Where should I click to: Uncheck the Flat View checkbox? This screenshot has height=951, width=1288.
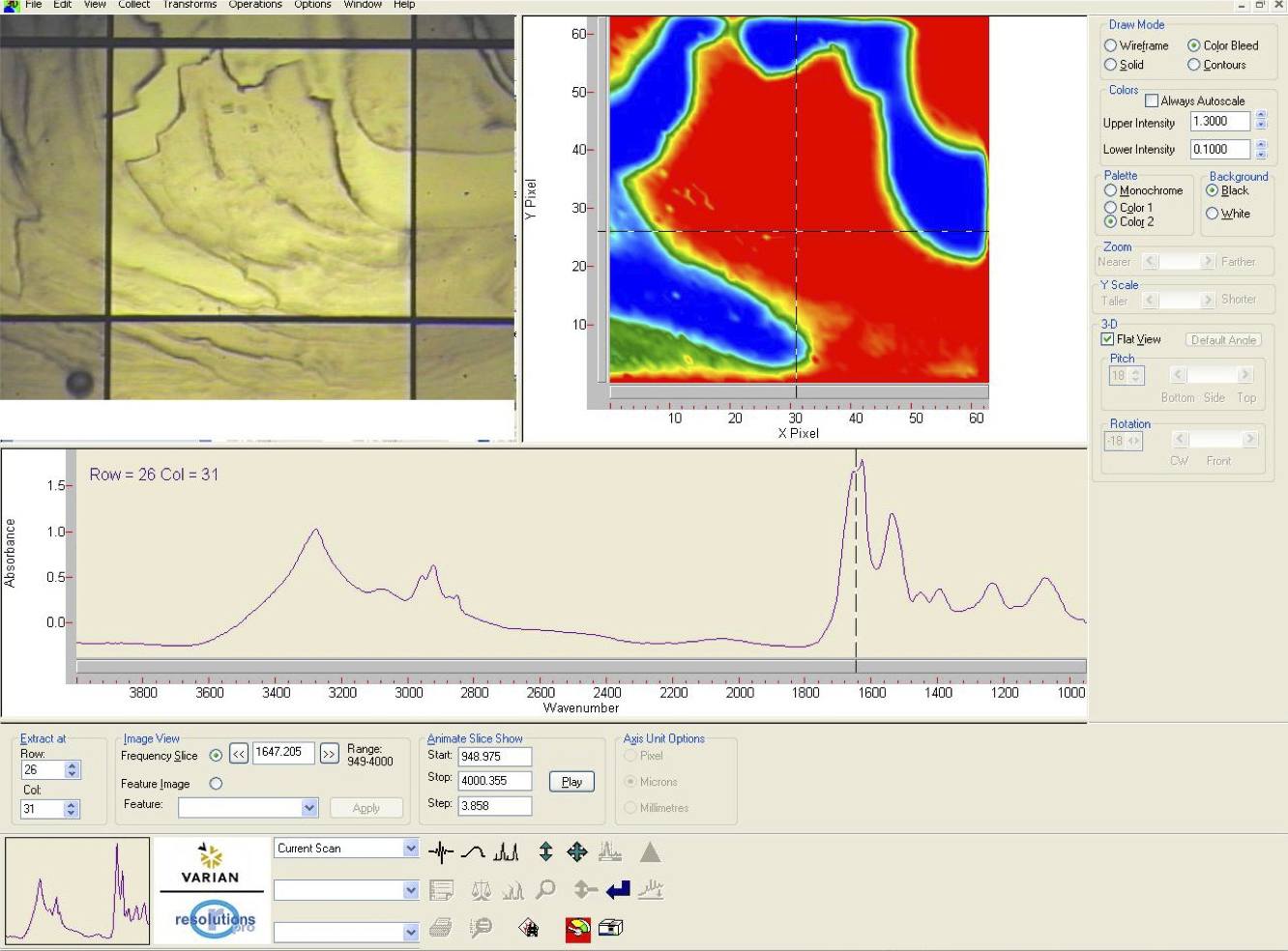tap(1108, 339)
